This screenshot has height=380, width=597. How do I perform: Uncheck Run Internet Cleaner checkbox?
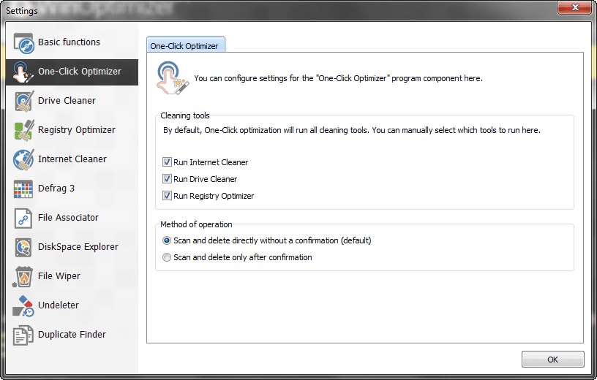click(167, 162)
